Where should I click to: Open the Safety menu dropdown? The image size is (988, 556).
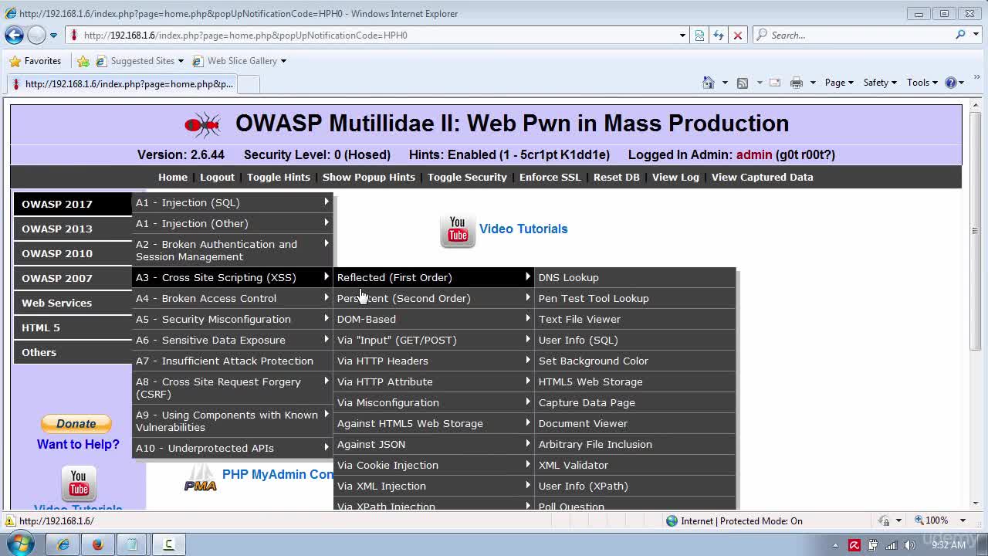point(880,83)
